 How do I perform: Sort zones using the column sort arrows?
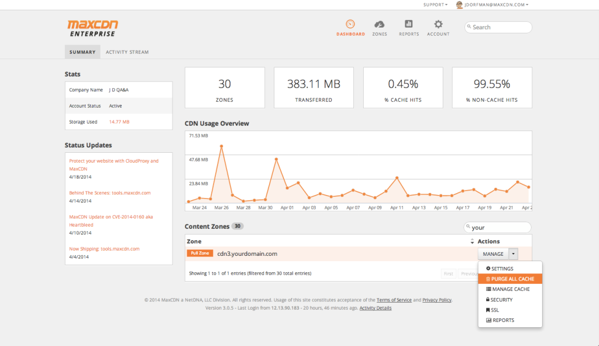click(472, 241)
